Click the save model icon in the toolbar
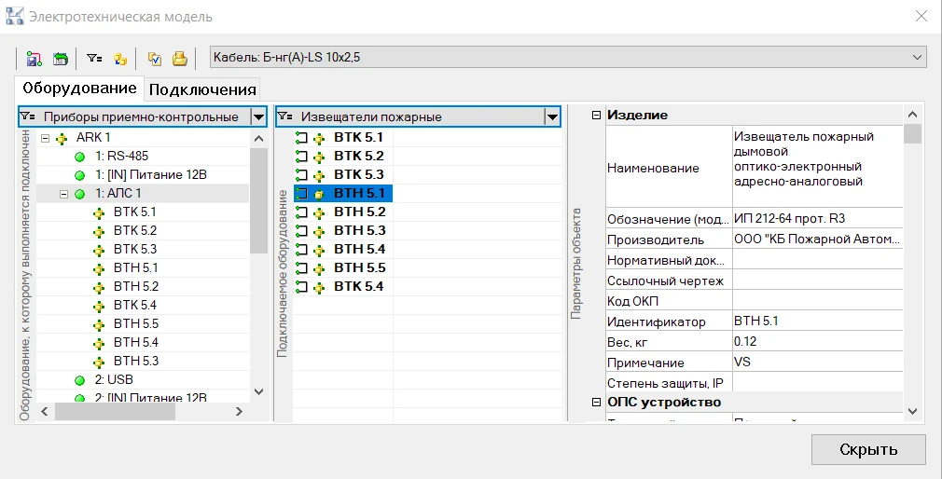The image size is (942, 479). [34, 59]
